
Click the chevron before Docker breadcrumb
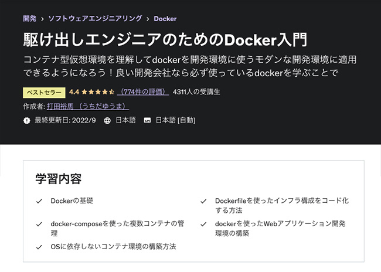[x=147, y=19]
